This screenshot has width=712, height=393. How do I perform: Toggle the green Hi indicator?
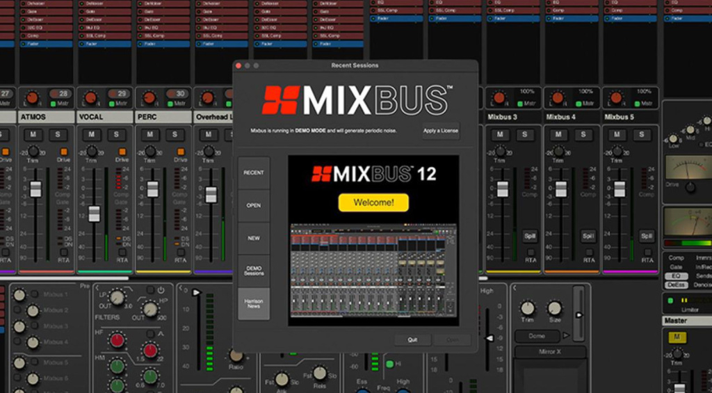pos(389,364)
